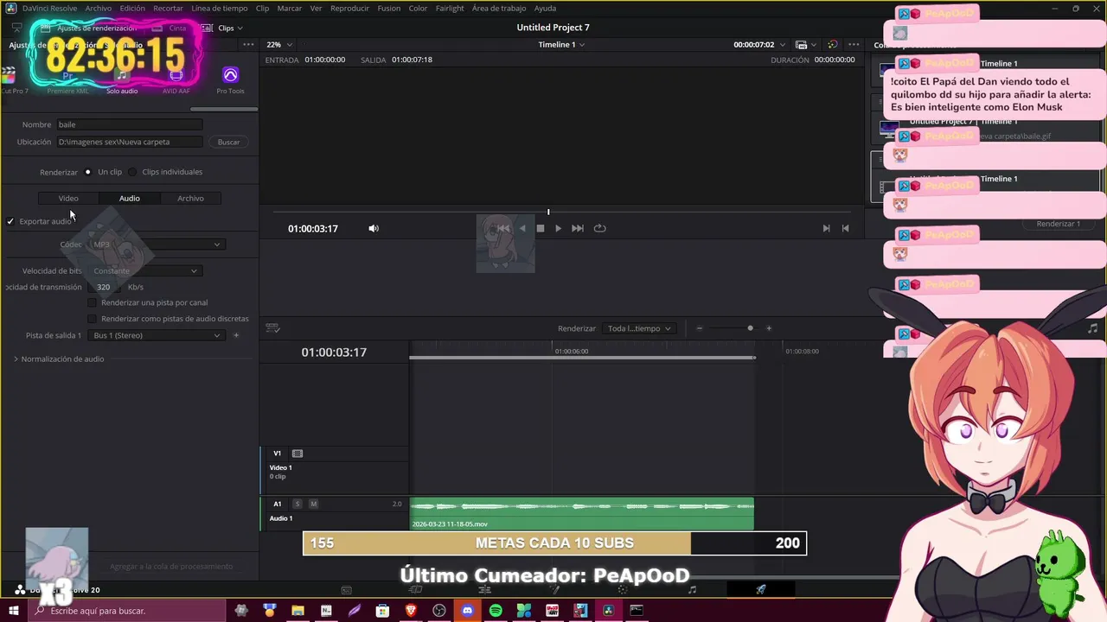Click the viewer scrubber bar playhead
Image resolution: width=1107 pixels, height=622 pixels.
tap(548, 212)
